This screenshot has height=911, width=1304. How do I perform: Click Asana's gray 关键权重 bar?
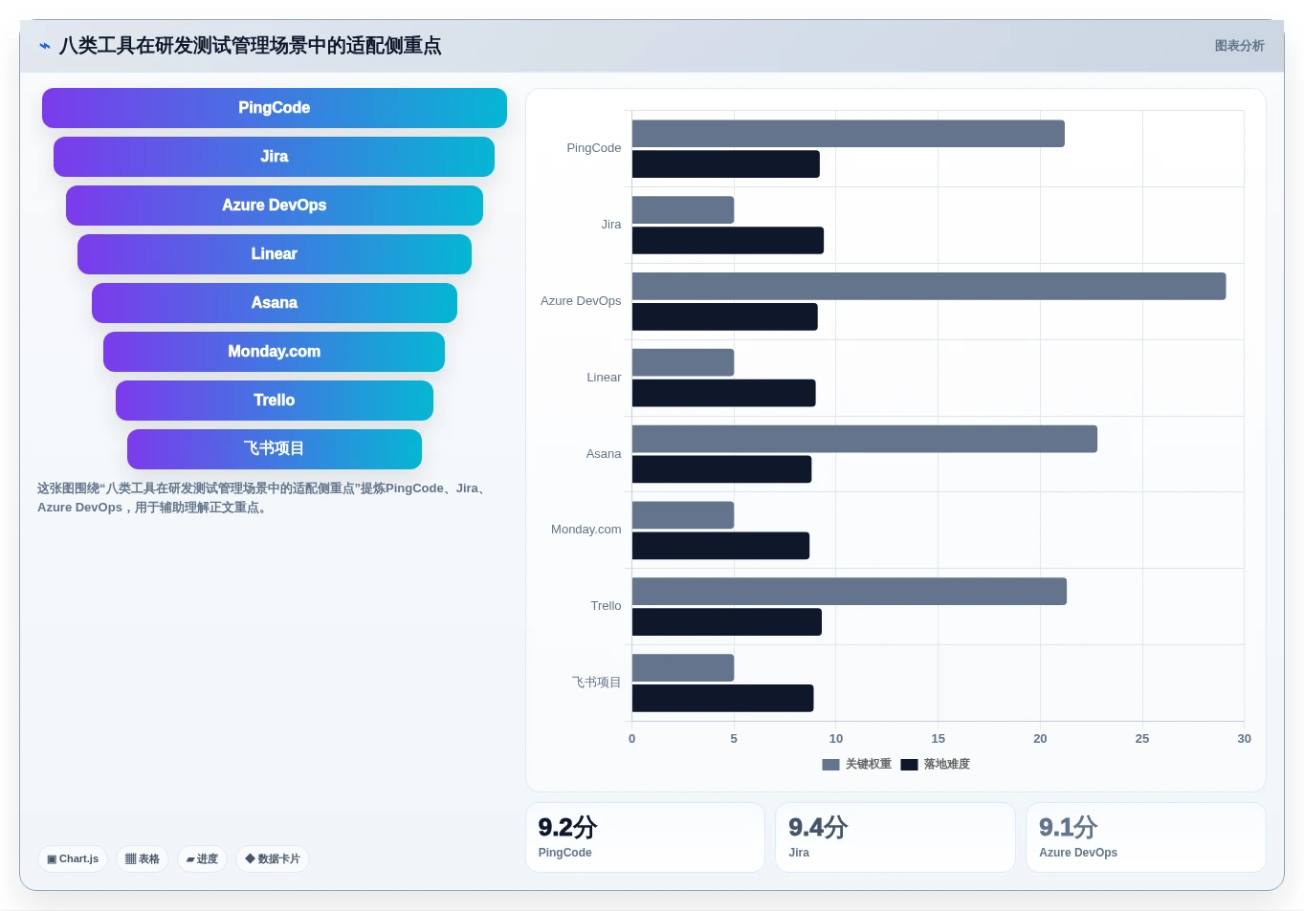(x=865, y=439)
